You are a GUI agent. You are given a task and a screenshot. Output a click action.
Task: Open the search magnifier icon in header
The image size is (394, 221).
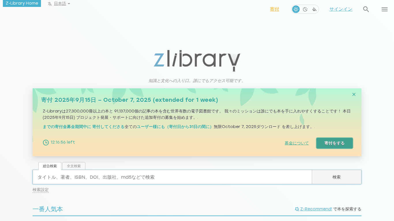click(x=366, y=9)
